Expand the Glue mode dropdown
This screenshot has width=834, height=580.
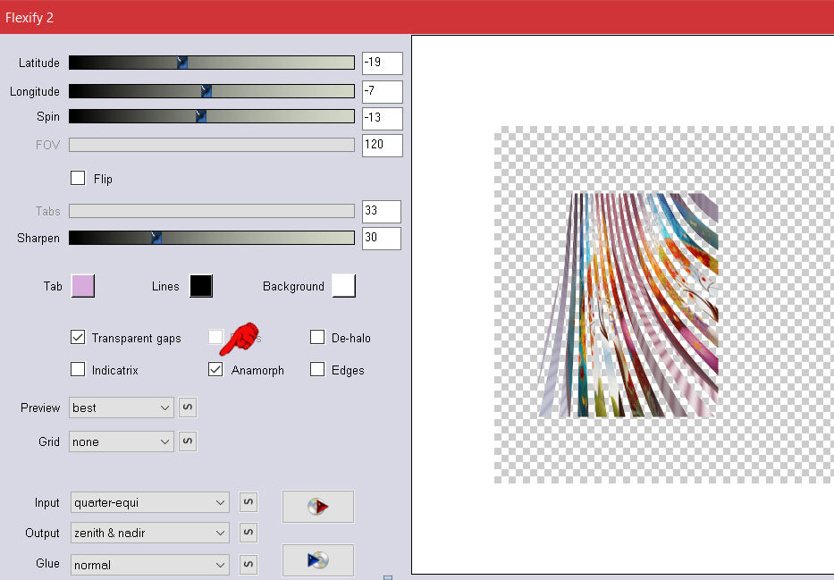click(149, 564)
